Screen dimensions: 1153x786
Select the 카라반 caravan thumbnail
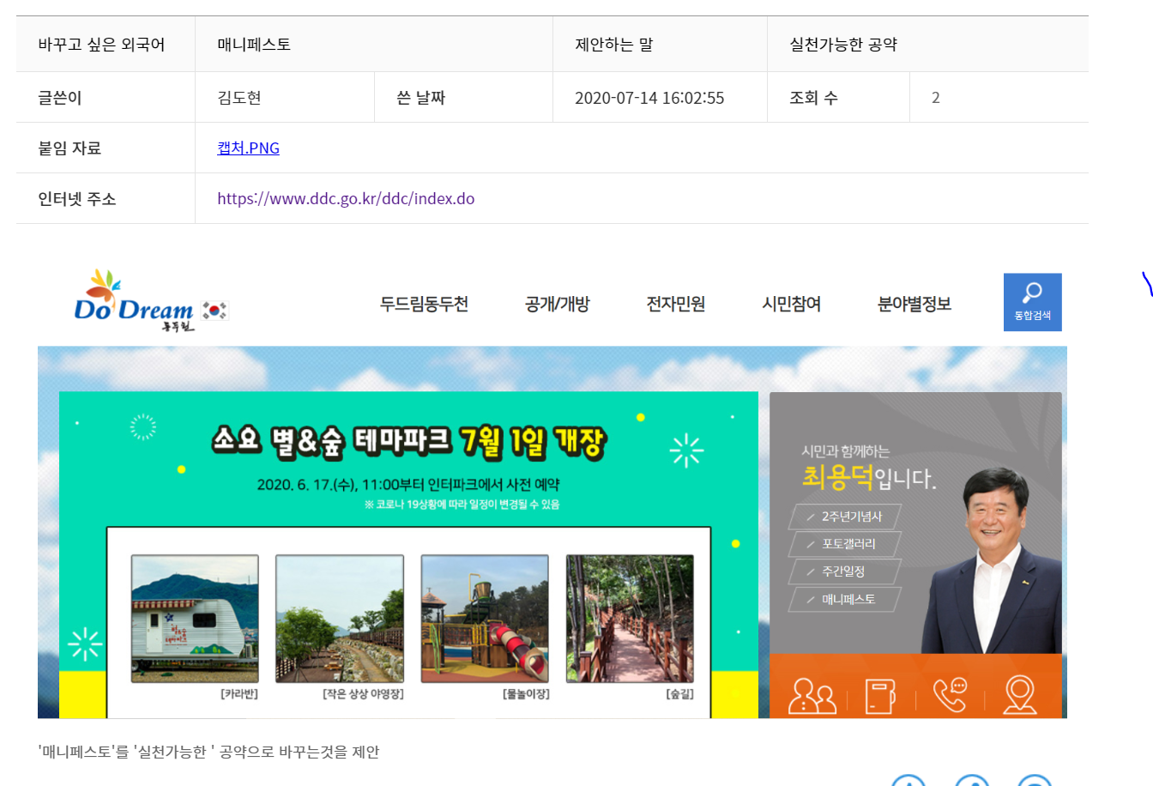pos(195,619)
